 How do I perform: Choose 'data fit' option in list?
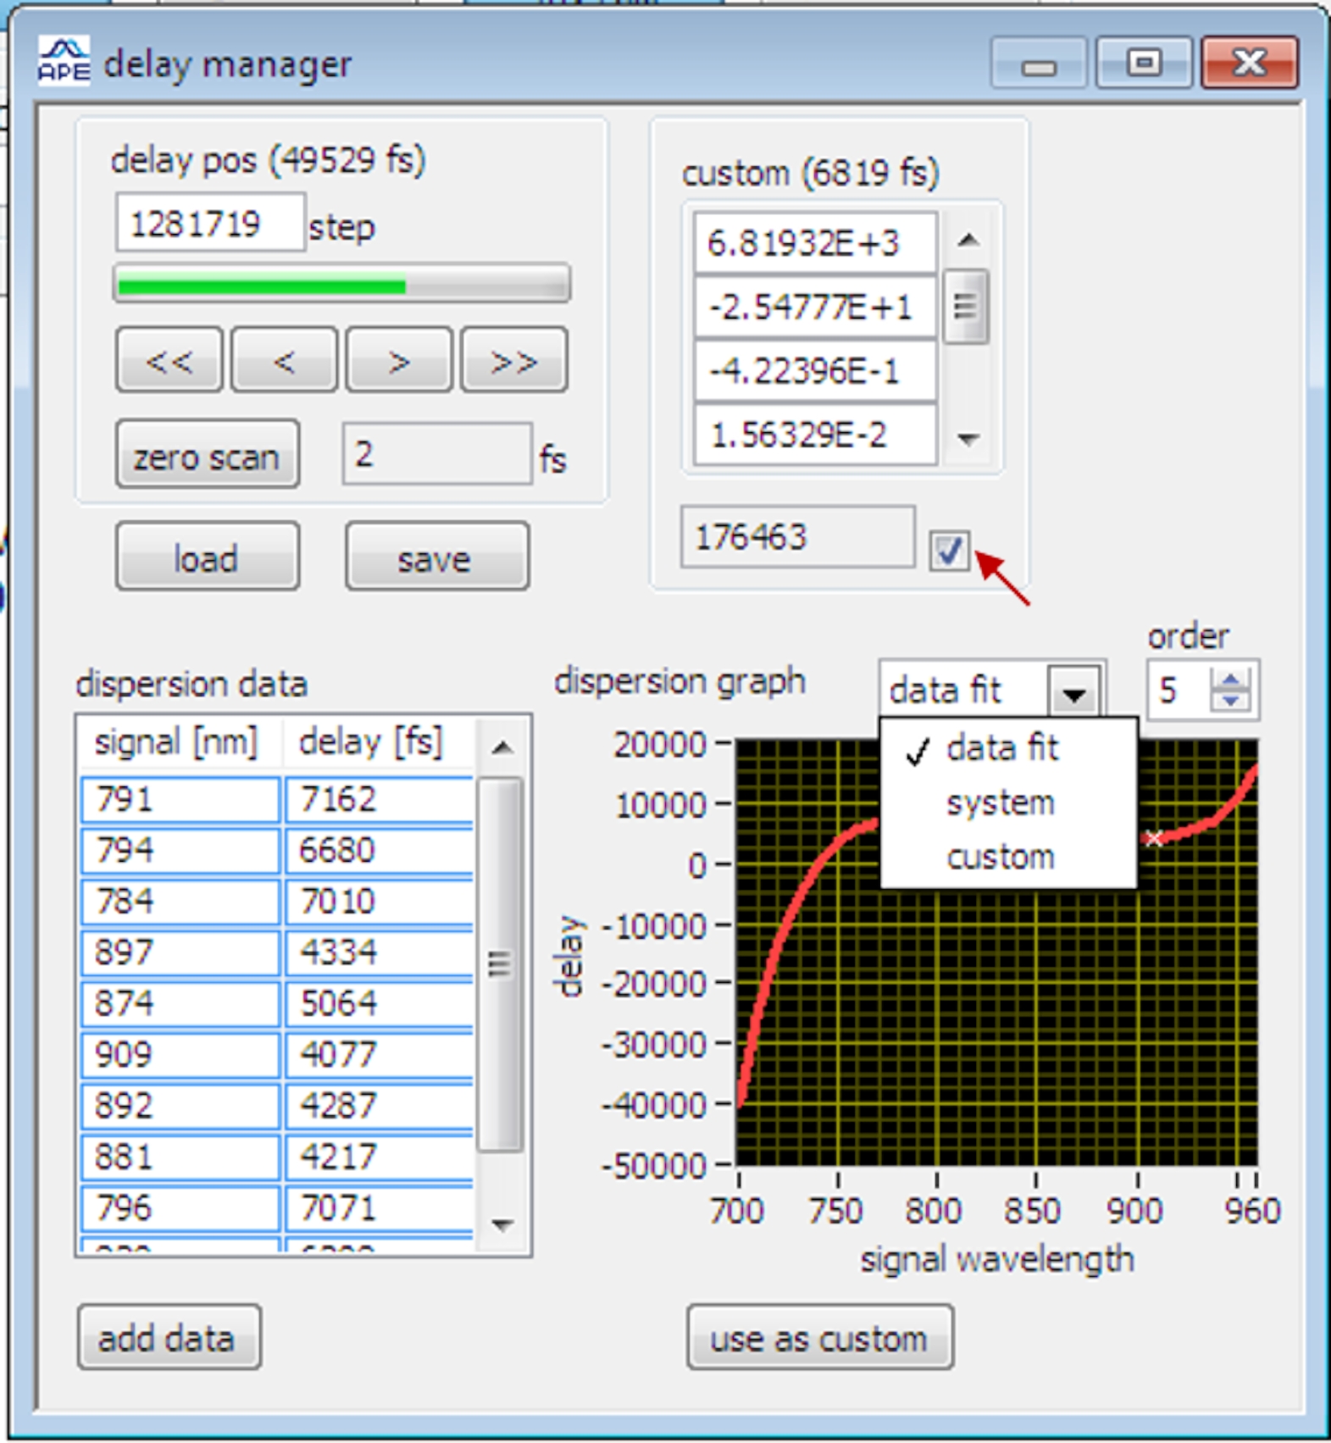tap(1002, 748)
